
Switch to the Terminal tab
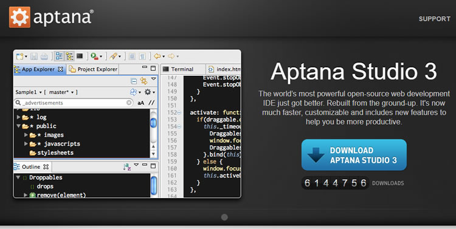tap(178, 69)
